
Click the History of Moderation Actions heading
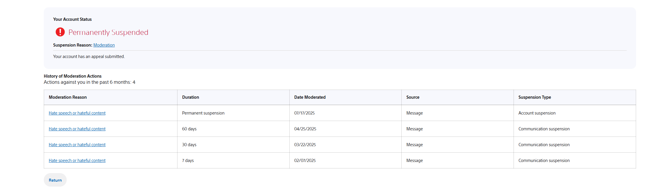point(73,76)
